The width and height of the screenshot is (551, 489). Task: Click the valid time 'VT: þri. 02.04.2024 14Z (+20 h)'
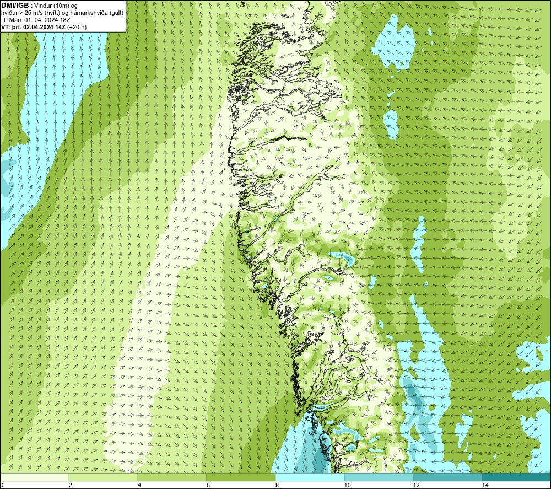pos(44,27)
